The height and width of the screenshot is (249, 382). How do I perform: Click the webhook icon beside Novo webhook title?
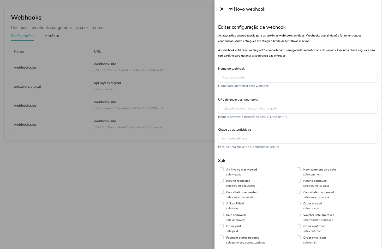231,9
